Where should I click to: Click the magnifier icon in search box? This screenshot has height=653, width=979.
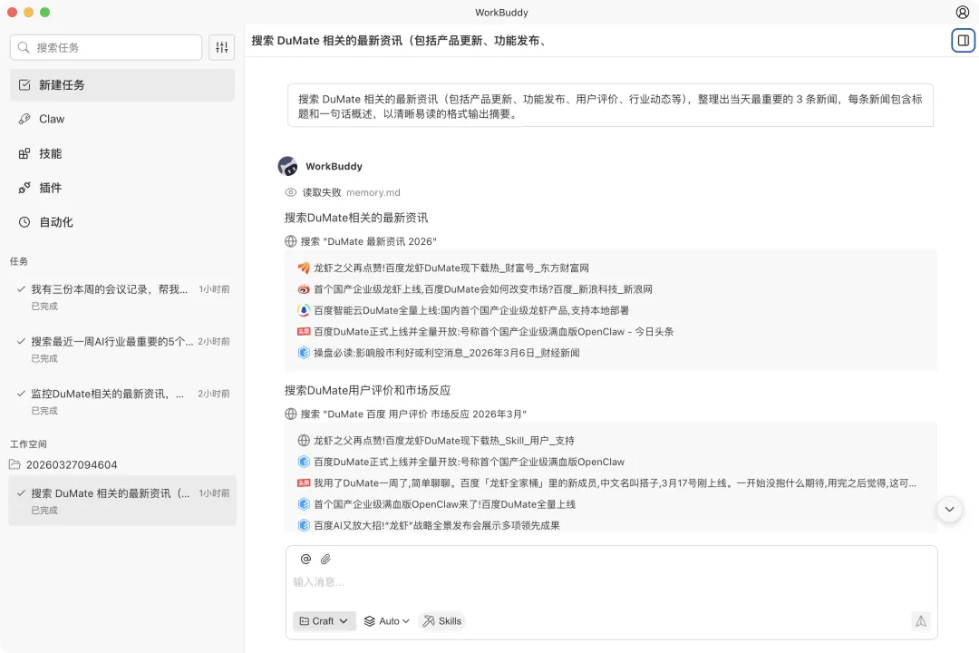pyautogui.click(x=24, y=47)
